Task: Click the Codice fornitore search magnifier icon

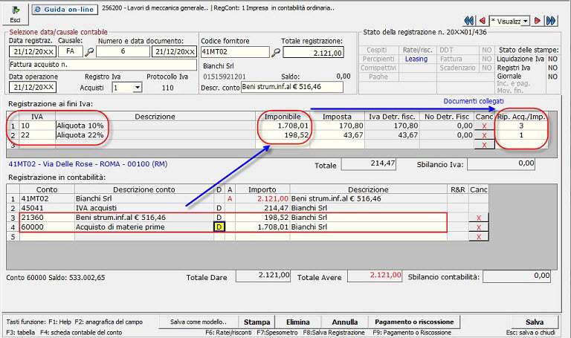Action: pyautogui.click(x=276, y=53)
